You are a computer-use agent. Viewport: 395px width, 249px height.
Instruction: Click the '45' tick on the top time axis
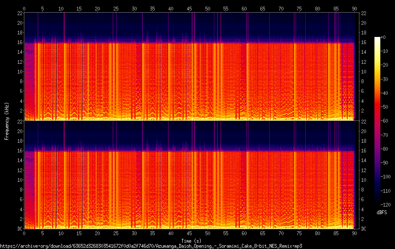pyautogui.click(x=190, y=8)
